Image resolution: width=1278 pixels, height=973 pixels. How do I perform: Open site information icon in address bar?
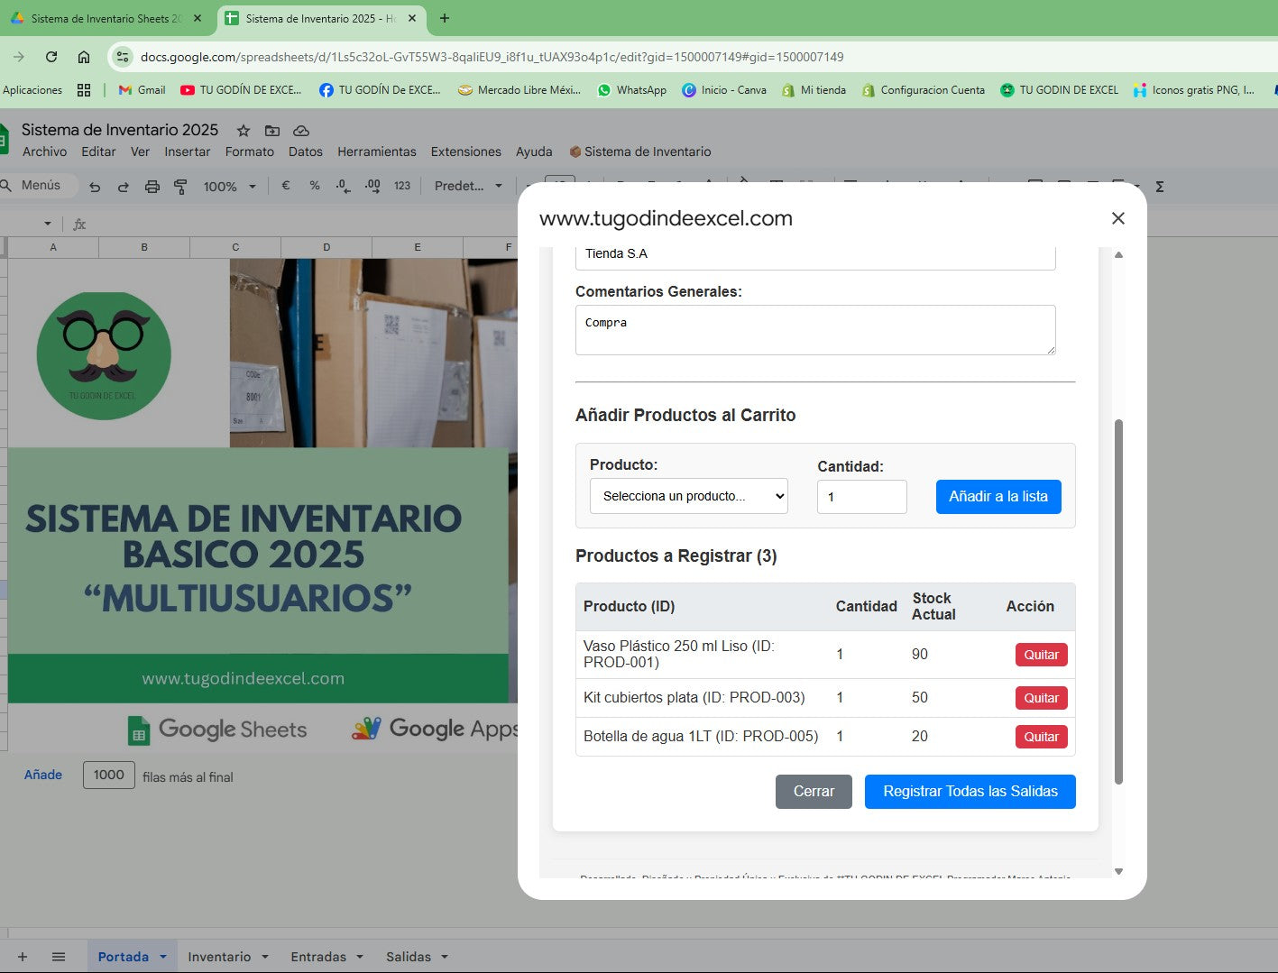[x=123, y=57]
